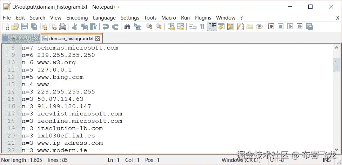Click the Zoom Out magnifier icon
The width and height of the screenshot is (342, 165).
click(159, 27)
